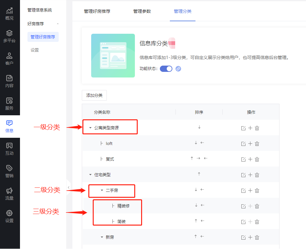Viewport: 306px width, 249px height.
Task: Click the 信息库分类 illustration thumbnail
Action: [x=113, y=56]
